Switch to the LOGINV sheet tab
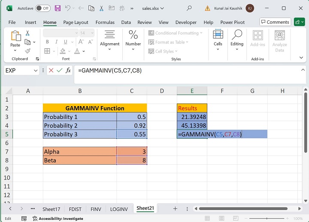 click(119, 209)
